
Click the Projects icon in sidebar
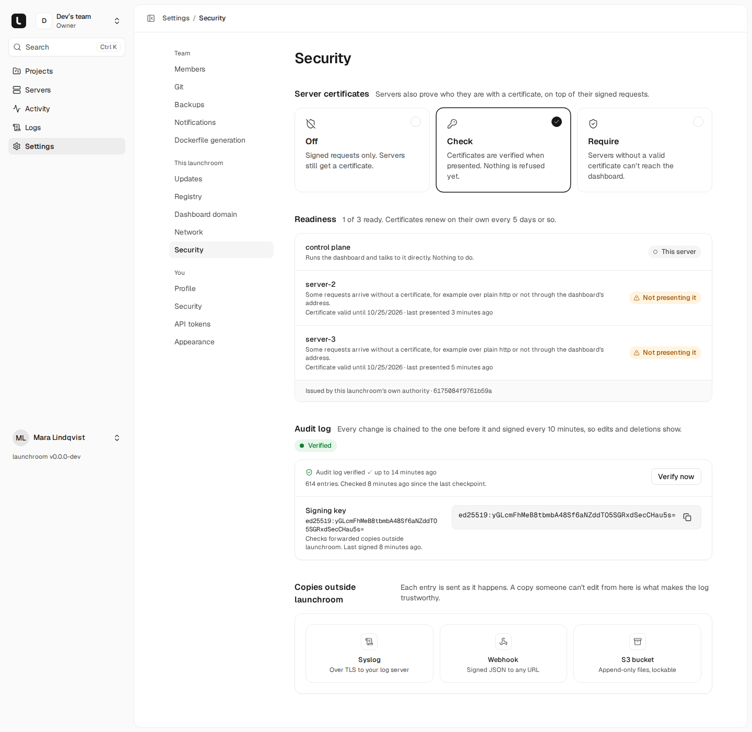(17, 71)
